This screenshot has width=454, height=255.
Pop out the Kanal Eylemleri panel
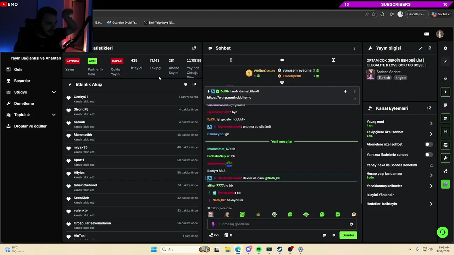pos(430,108)
